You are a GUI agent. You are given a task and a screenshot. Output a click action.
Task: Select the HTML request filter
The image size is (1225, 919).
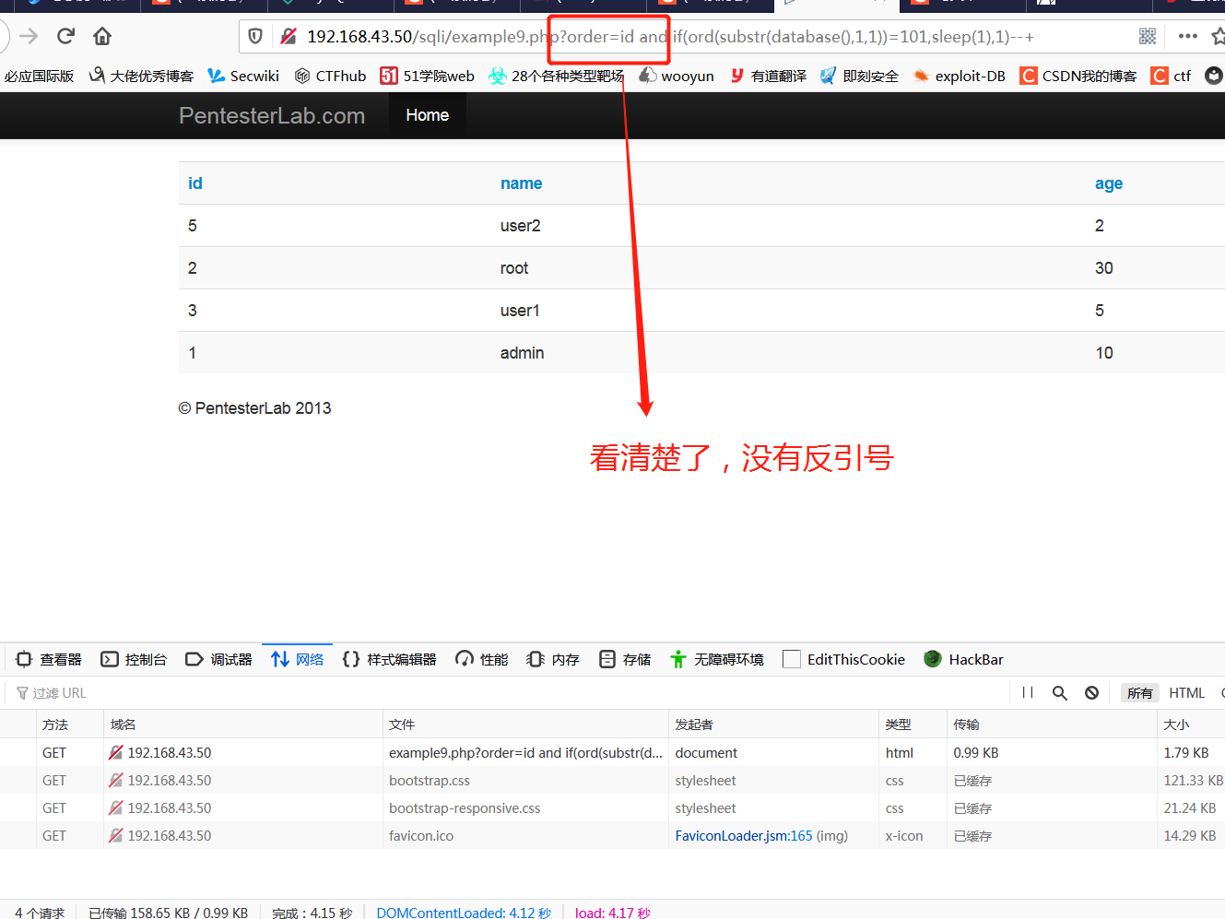(x=1187, y=693)
